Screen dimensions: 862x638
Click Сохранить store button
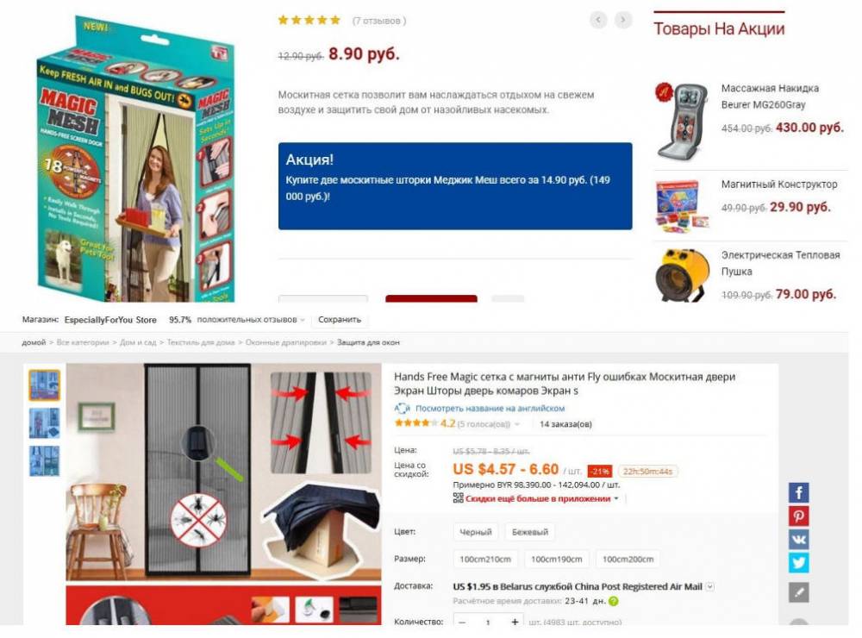(x=339, y=320)
